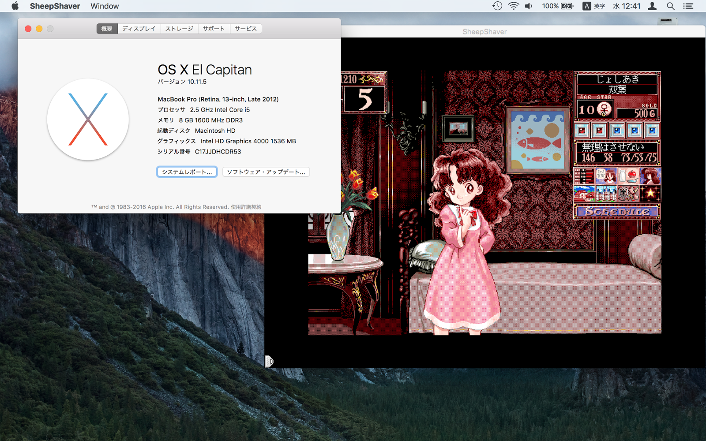The image size is (706, 441).
Task: Open the user account menu icon
Action: (652, 6)
